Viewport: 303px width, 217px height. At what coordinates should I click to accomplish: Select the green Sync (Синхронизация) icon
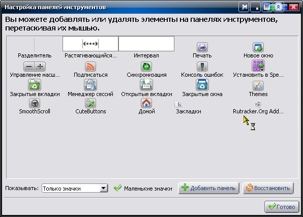[146, 67]
